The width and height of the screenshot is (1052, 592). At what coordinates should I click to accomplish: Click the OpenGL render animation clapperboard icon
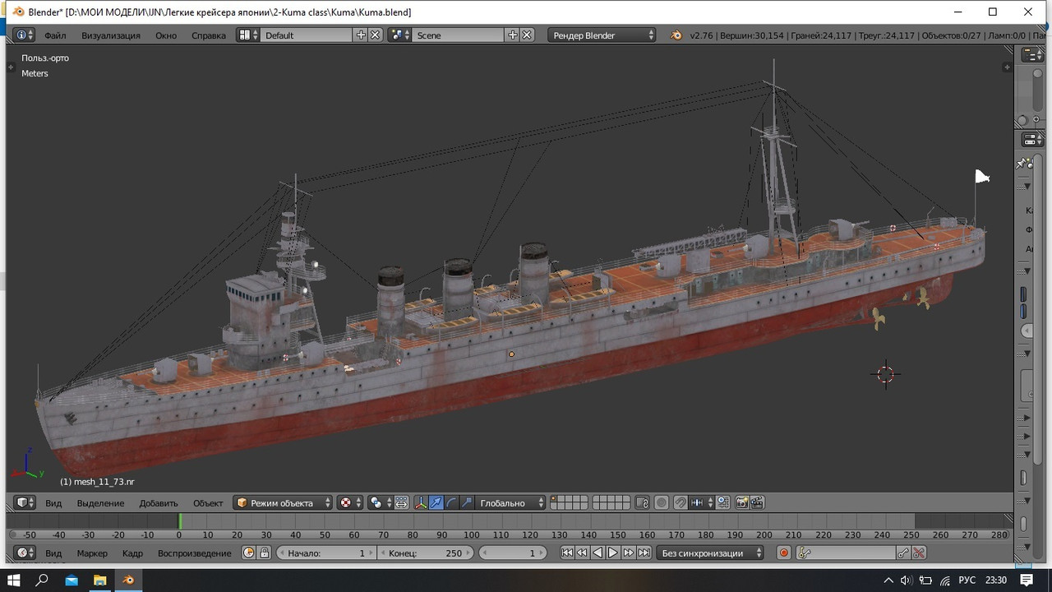click(757, 502)
